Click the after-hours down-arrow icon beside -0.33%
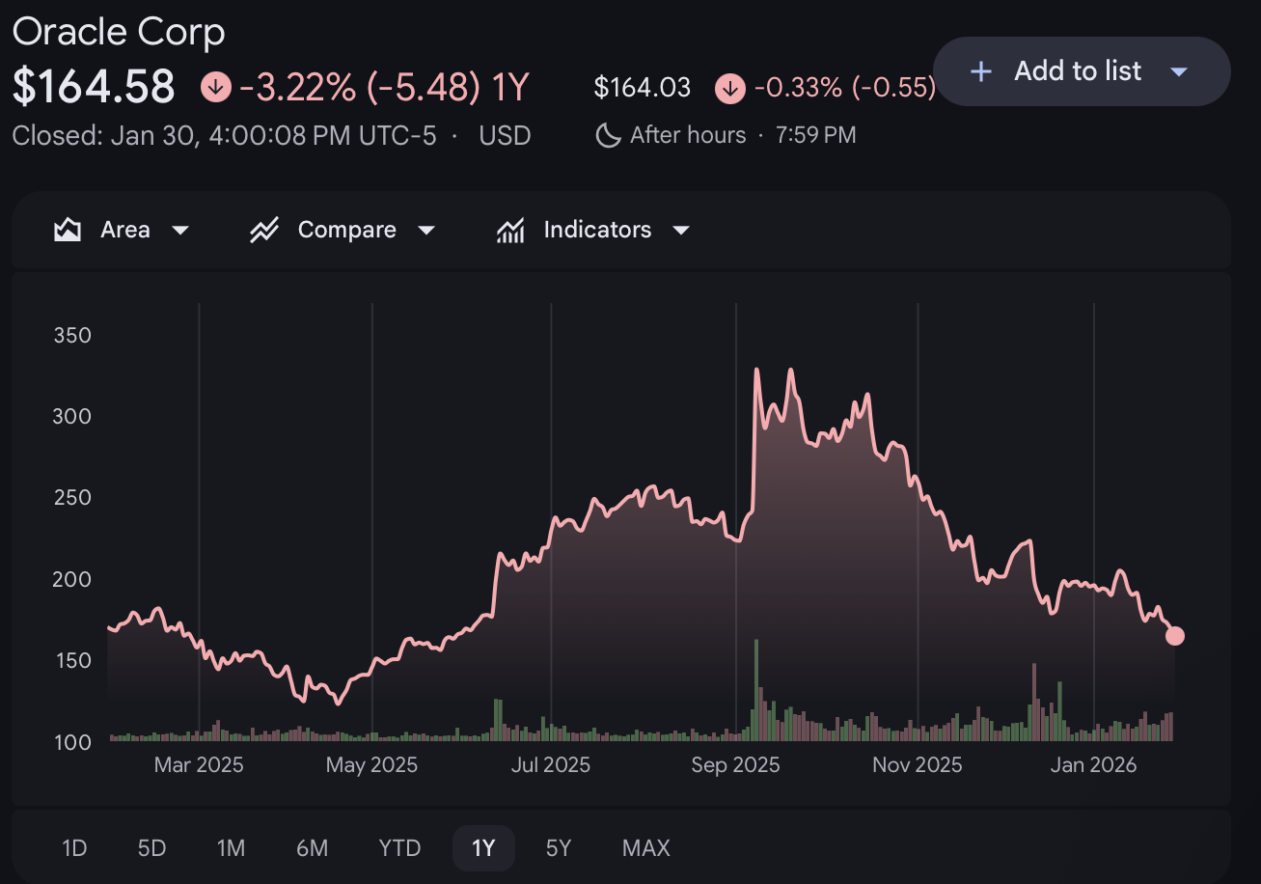The image size is (1261, 884). (729, 89)
